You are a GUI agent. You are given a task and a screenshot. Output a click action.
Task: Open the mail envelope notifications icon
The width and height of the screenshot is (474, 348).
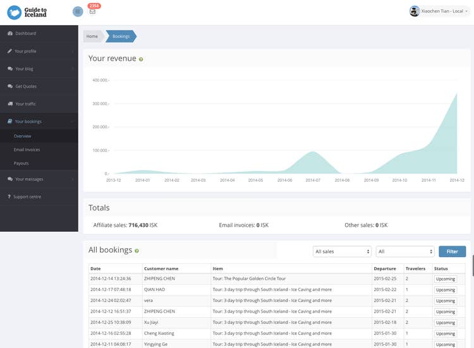point(92,11)
